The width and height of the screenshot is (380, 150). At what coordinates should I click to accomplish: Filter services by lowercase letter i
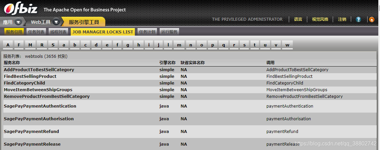[x=149, y=45]
